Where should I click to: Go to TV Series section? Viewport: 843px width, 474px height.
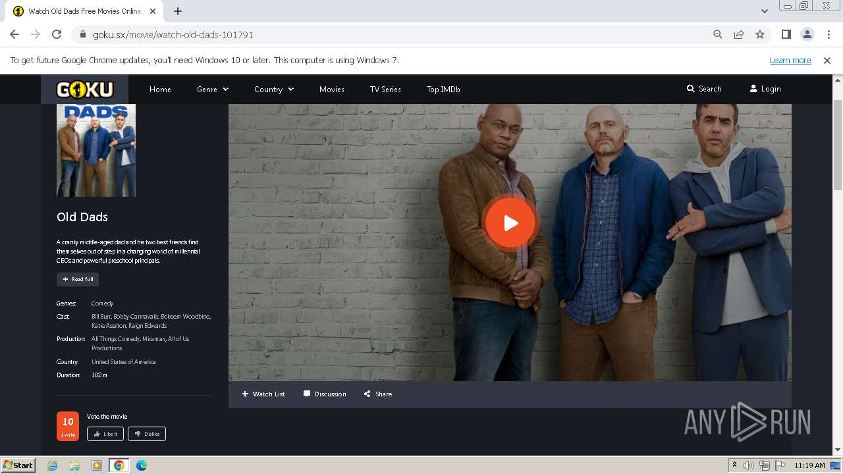[x=385, y=89]
